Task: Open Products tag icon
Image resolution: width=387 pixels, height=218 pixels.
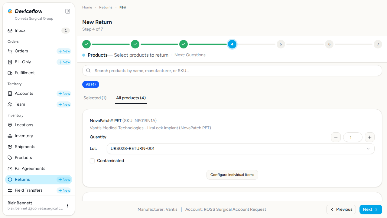Action: click(10, 158)
